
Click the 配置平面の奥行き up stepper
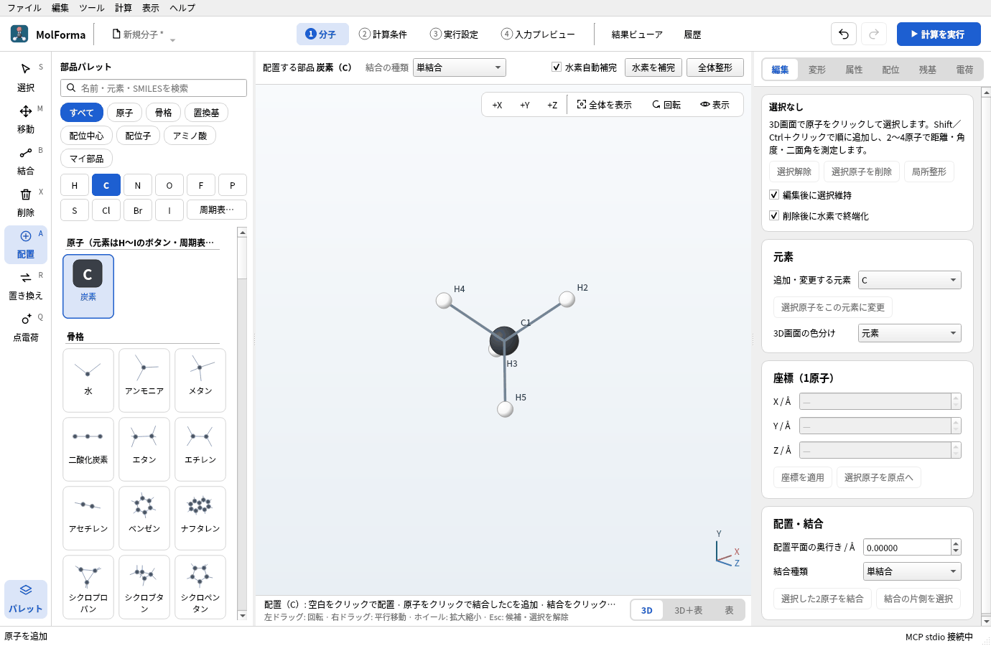tap(956, 543)
